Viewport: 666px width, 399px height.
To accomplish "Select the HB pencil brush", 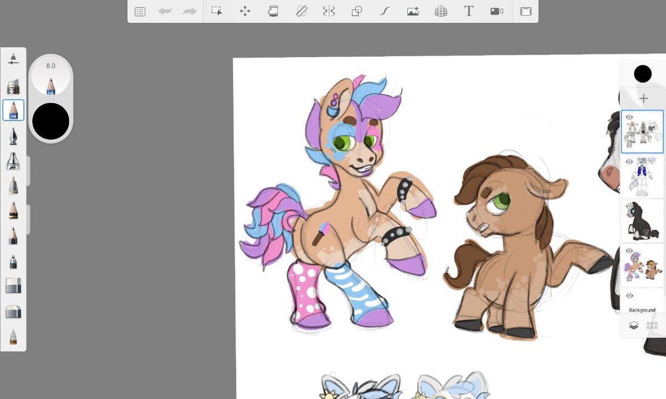I will coord(13,110).
